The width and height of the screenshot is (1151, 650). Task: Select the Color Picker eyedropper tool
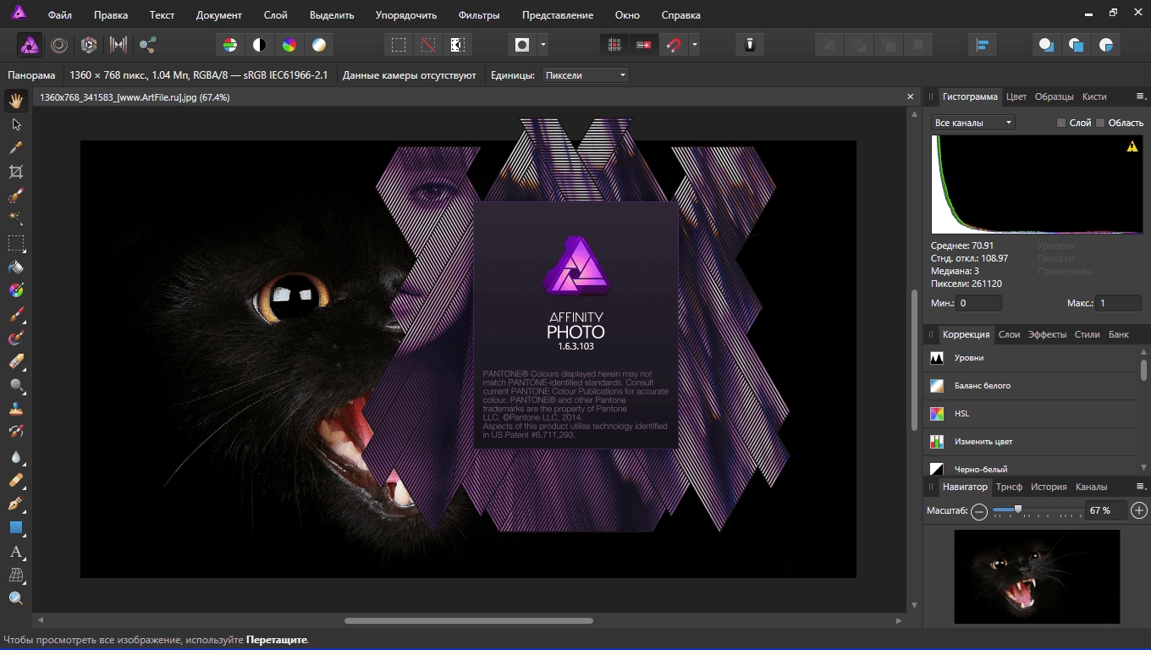pos(16,148)
